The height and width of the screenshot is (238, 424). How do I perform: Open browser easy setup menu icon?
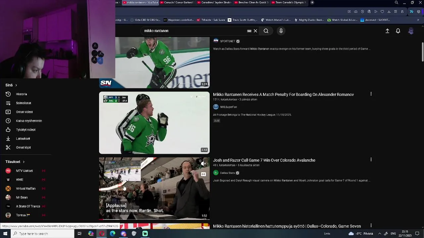(396, 12)
